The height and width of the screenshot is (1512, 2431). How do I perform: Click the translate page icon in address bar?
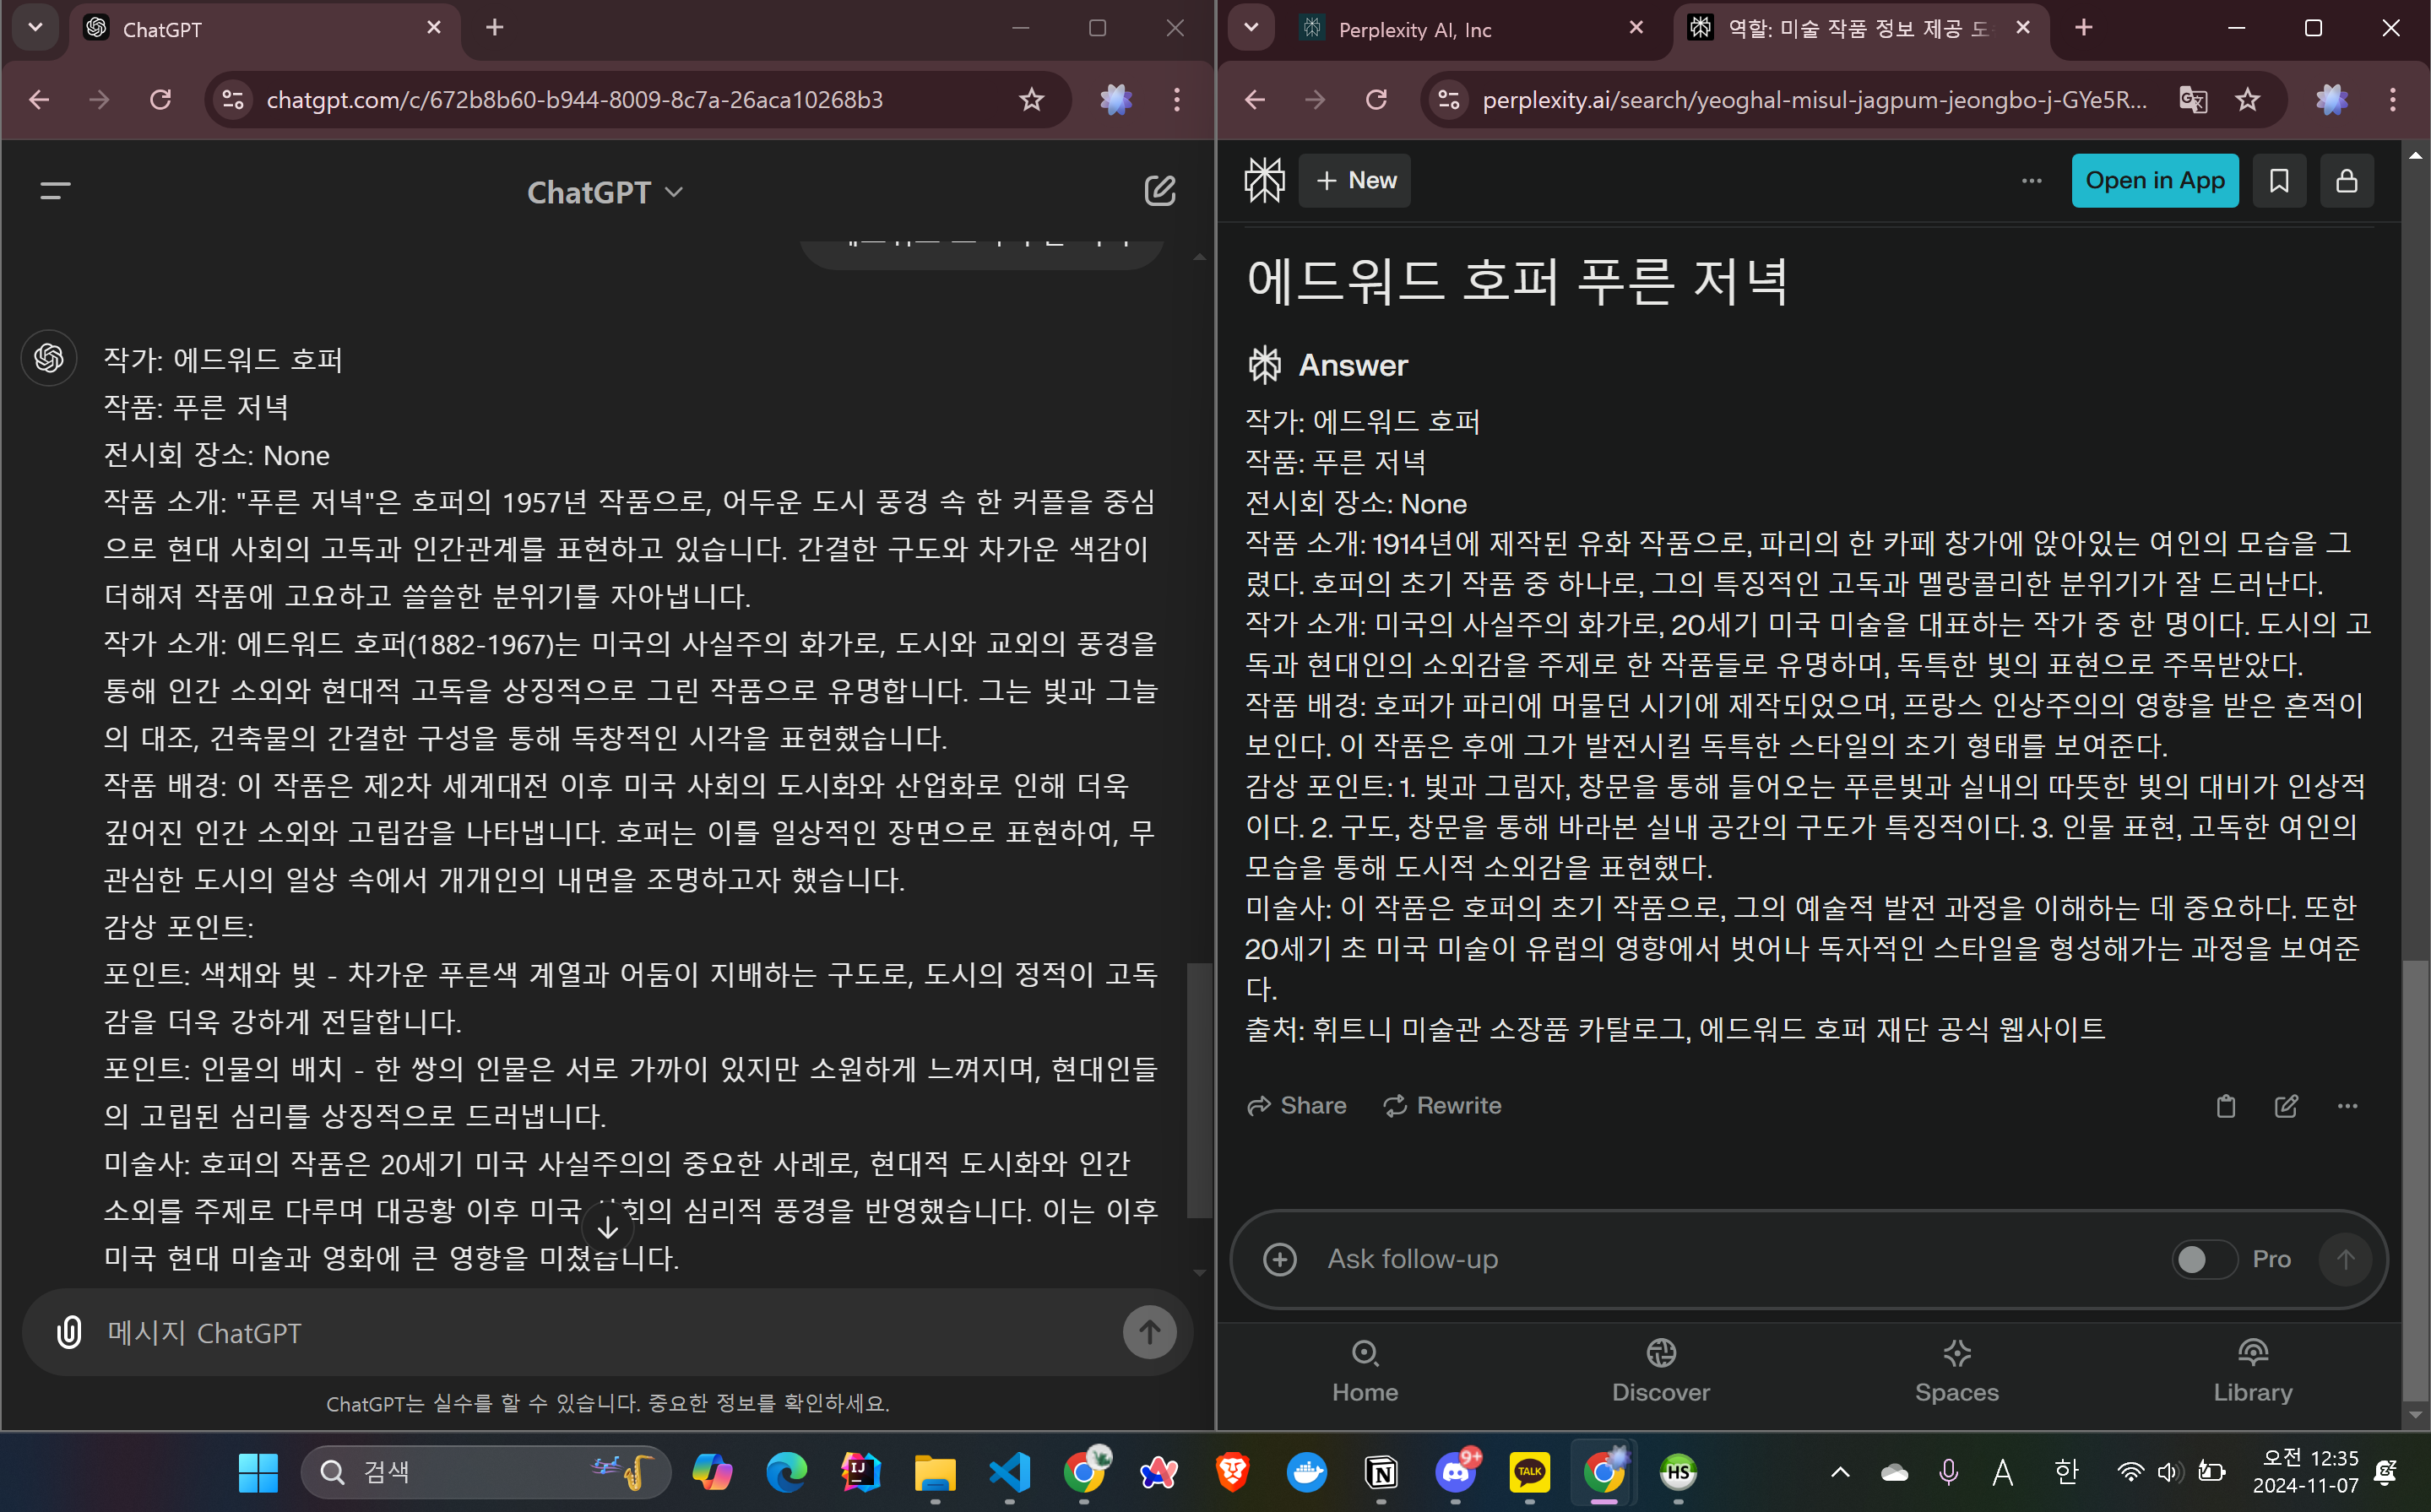tap(2192, 100)
